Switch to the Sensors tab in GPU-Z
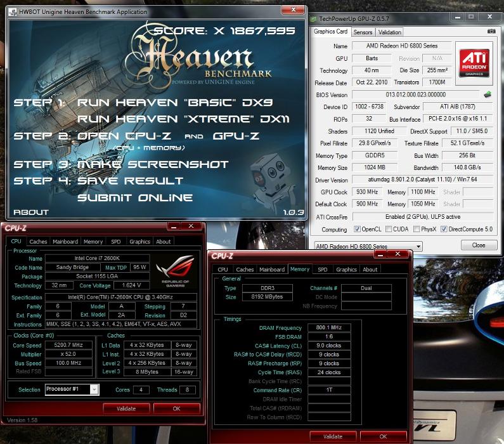 [363, 32]
